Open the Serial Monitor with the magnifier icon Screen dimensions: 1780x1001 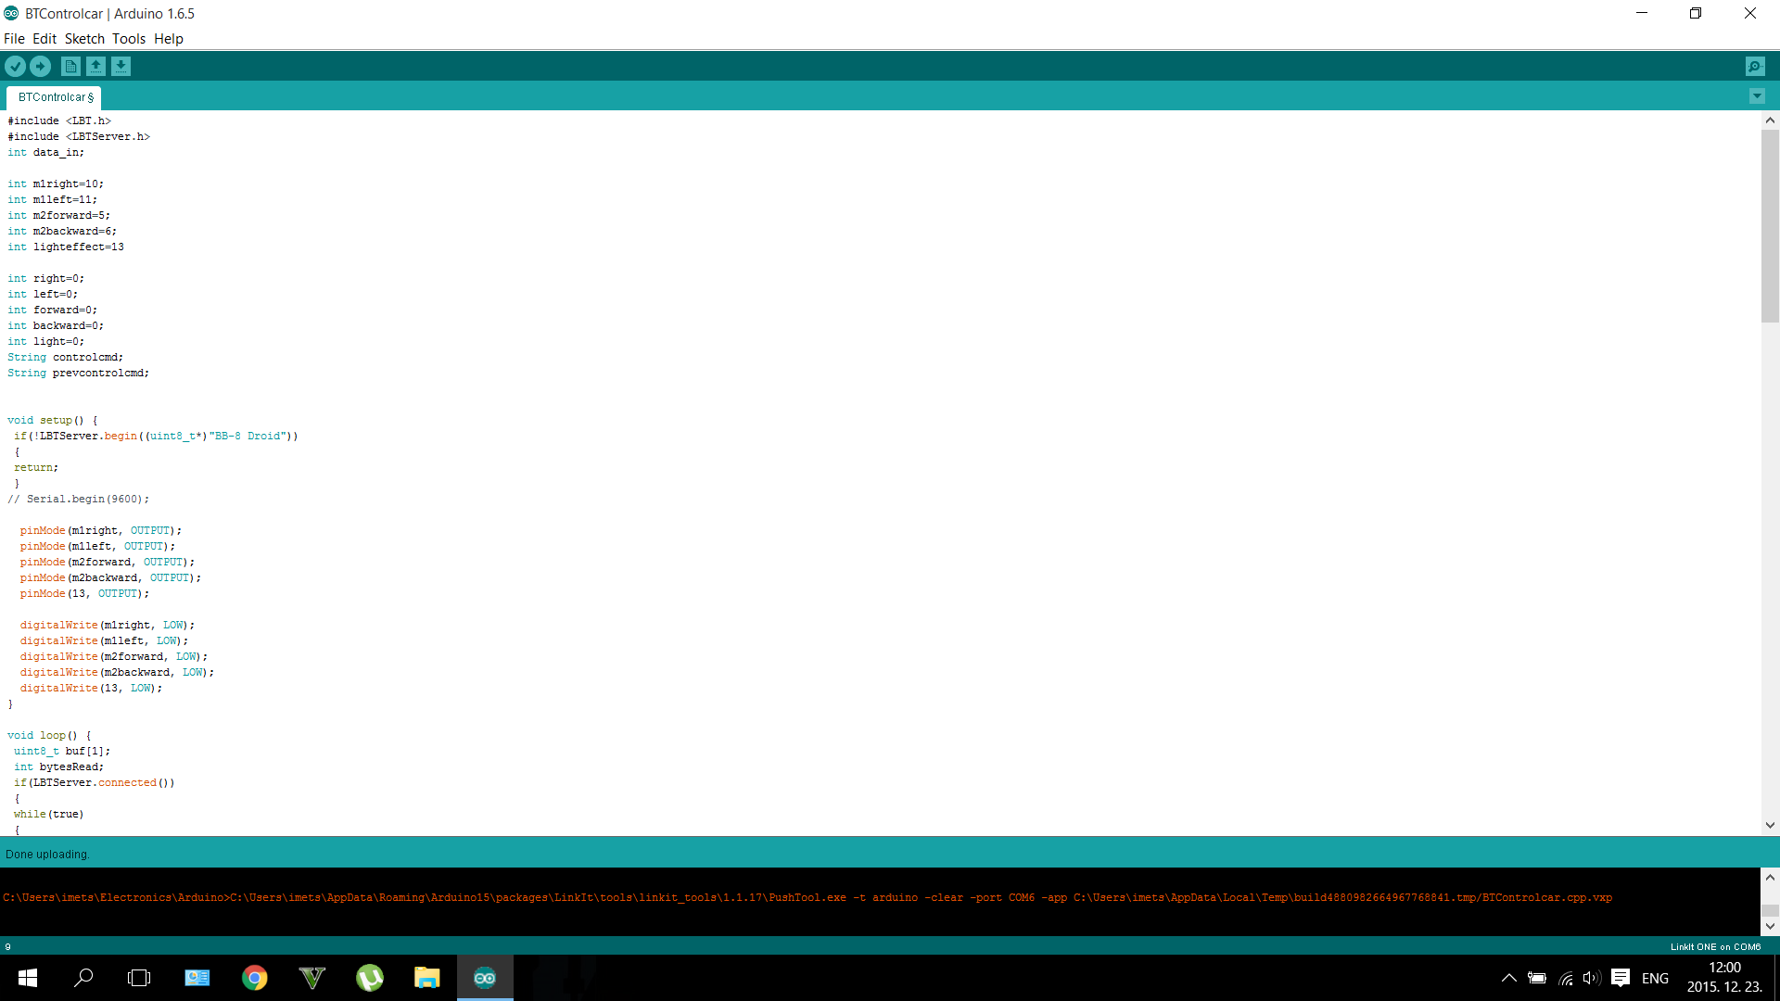click(1756, 66)
